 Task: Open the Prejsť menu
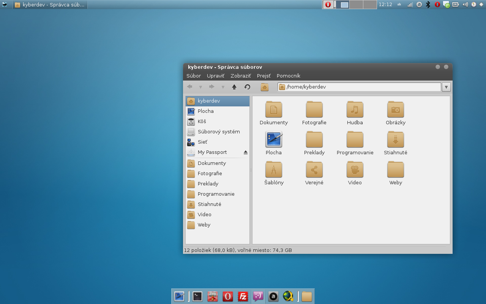point(264,76)
